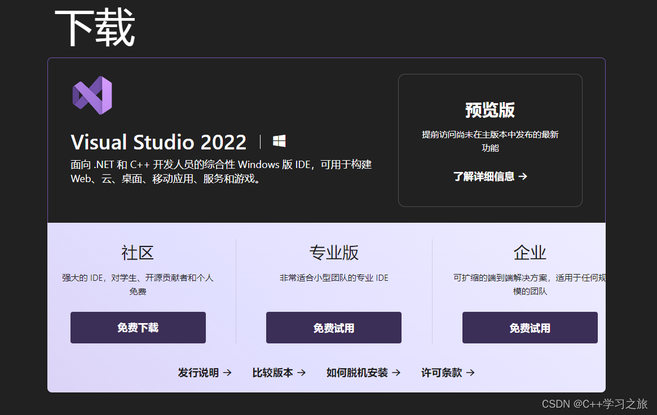Click the arrow after 比较版本
The image size is (657, 415).
tap(302, 372)
